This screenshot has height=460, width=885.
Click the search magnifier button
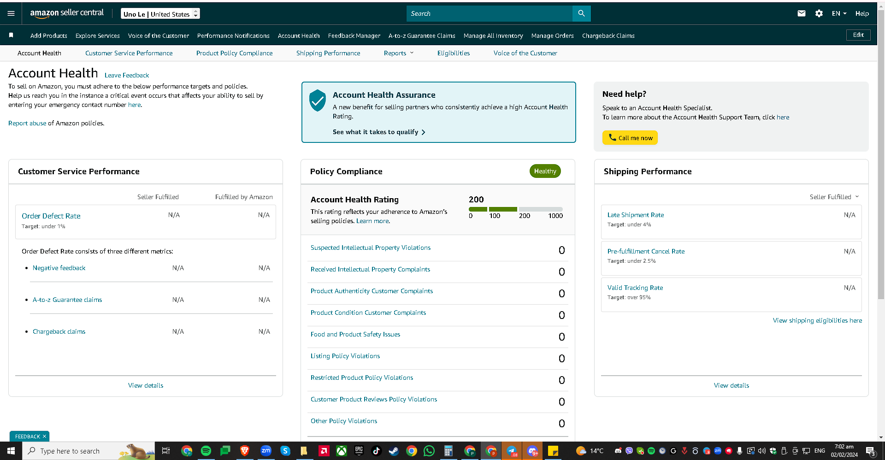coord(581,13)
